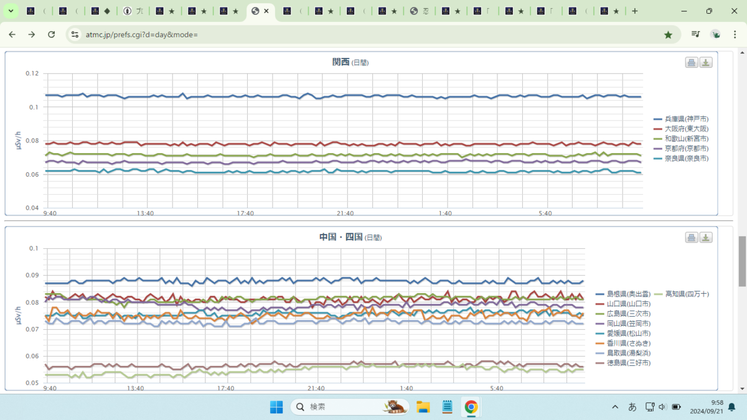Switch to the globe tab titled 忍
The height and width of the screenshot is (420, 747).
coord(420,11)
